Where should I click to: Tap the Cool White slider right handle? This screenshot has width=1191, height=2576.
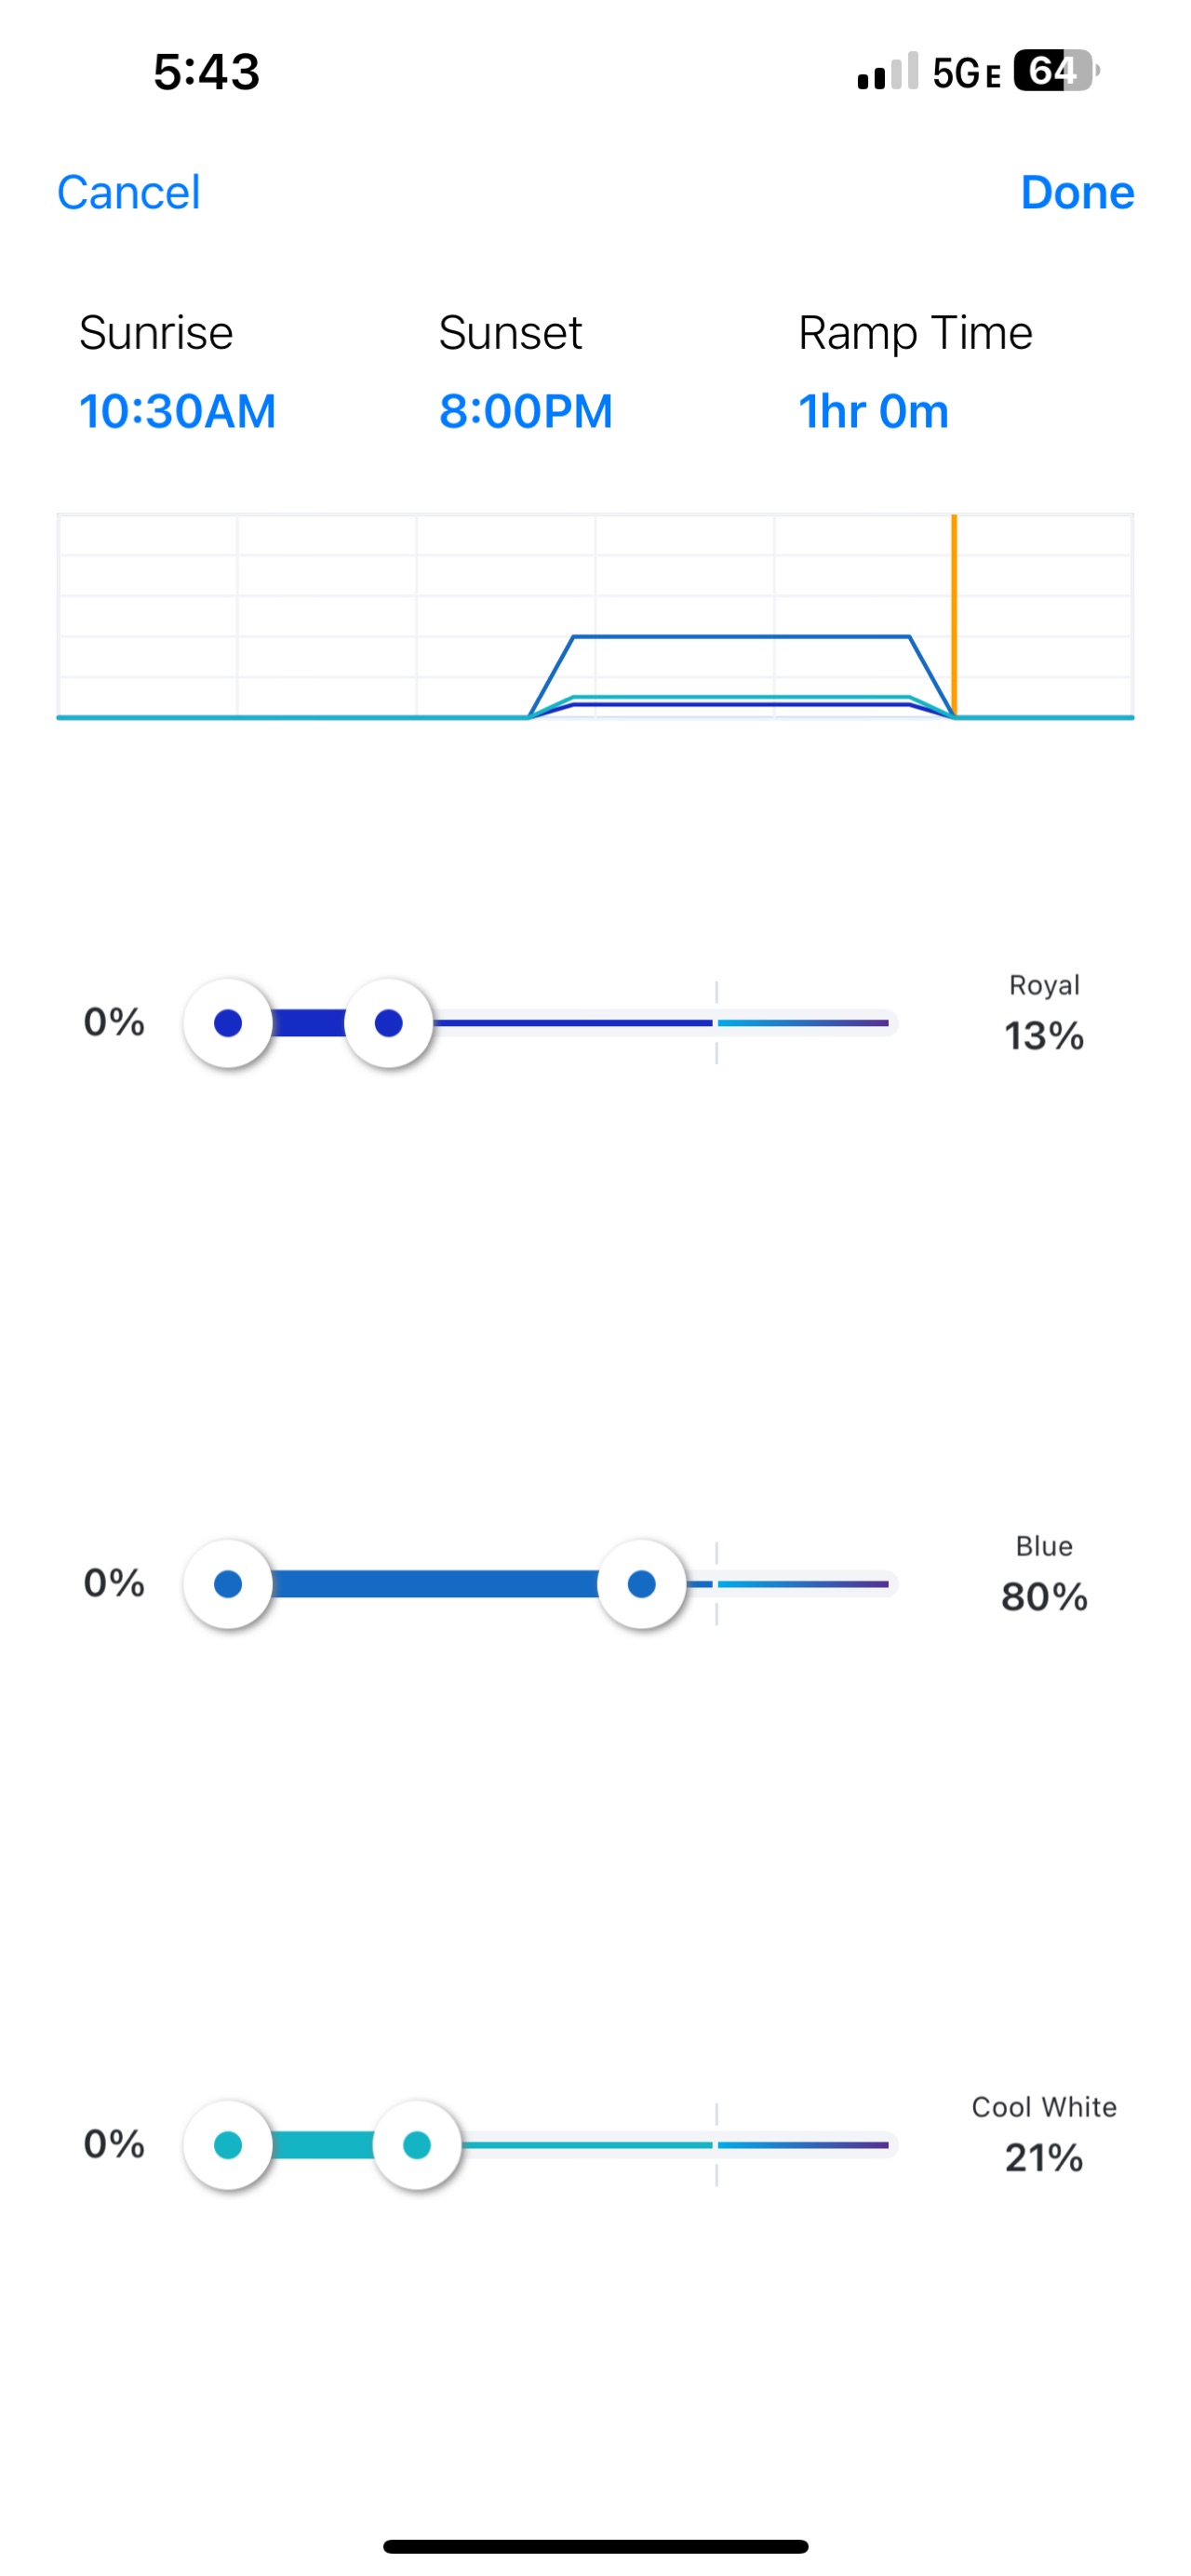(x=416, y=2145)
